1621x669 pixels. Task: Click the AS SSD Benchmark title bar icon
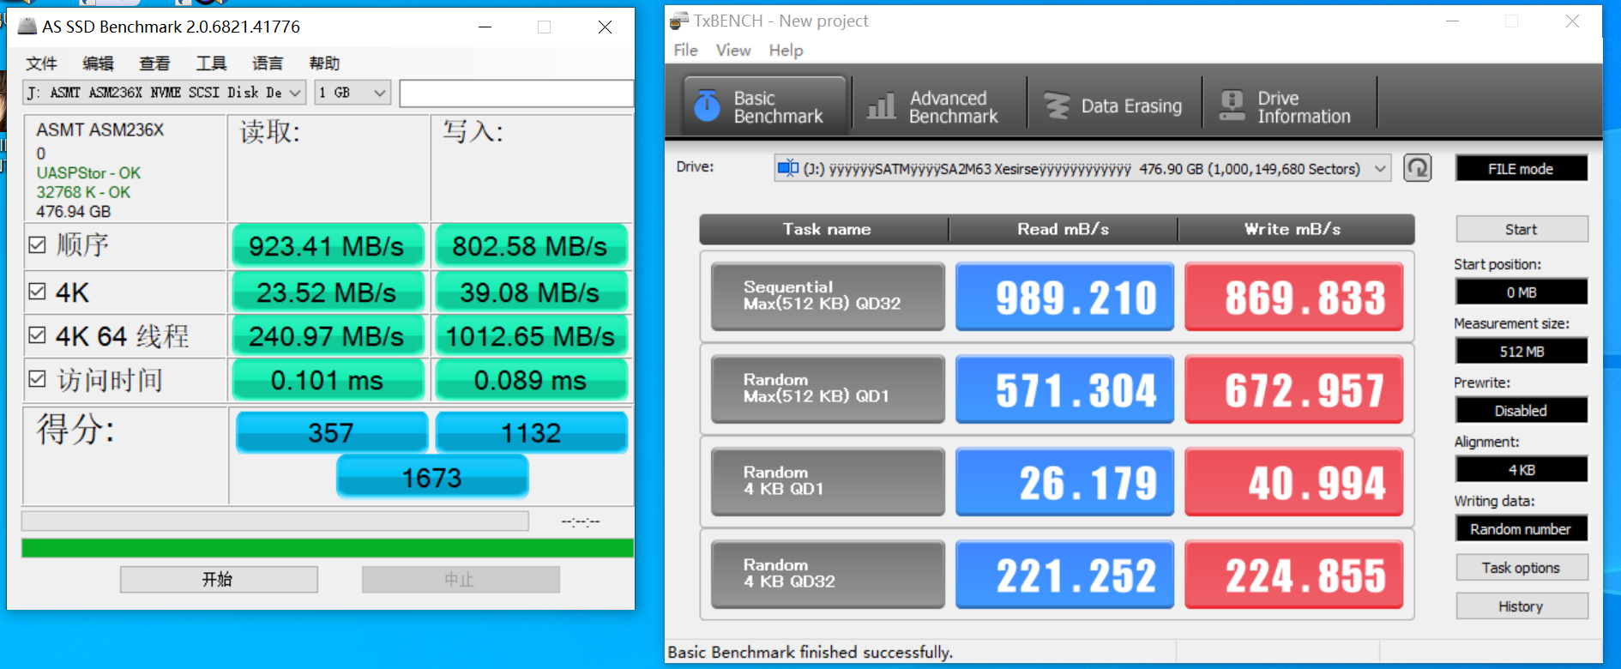[x=27, y=27]
